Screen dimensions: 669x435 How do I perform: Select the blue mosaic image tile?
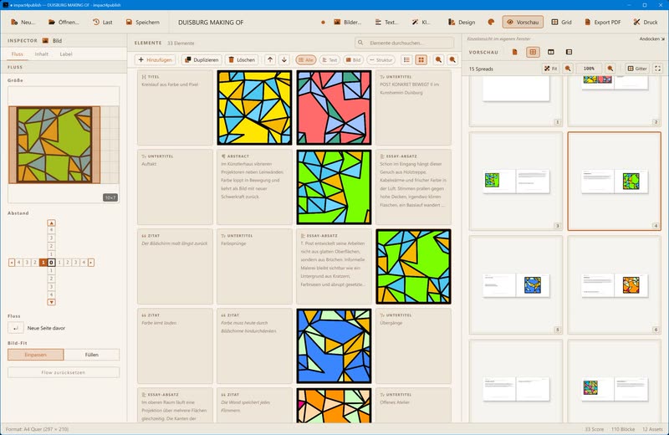point(334,345)
